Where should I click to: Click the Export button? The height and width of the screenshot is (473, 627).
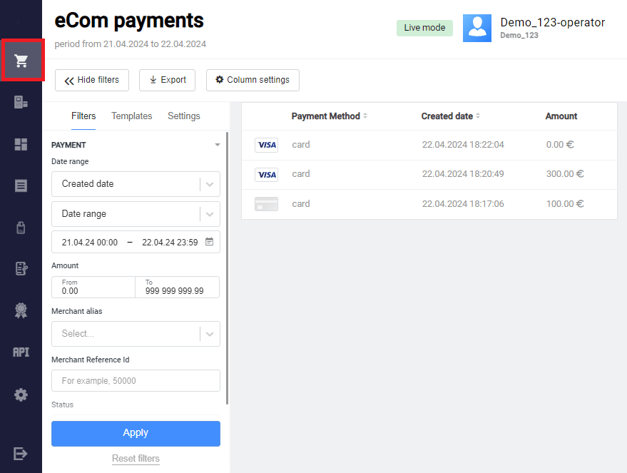point(167,80)
